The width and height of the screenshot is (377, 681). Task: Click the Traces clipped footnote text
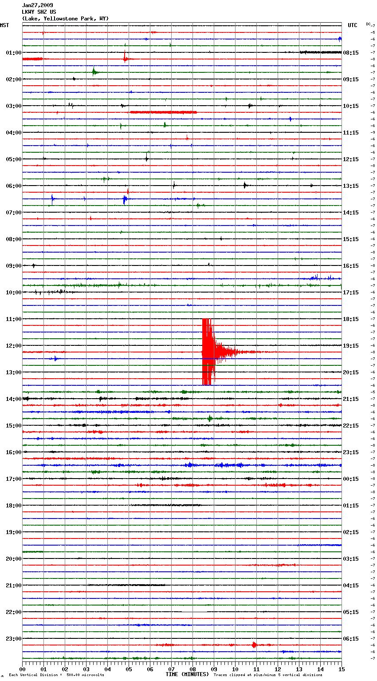pyautogui.click(x=268, y=675)
